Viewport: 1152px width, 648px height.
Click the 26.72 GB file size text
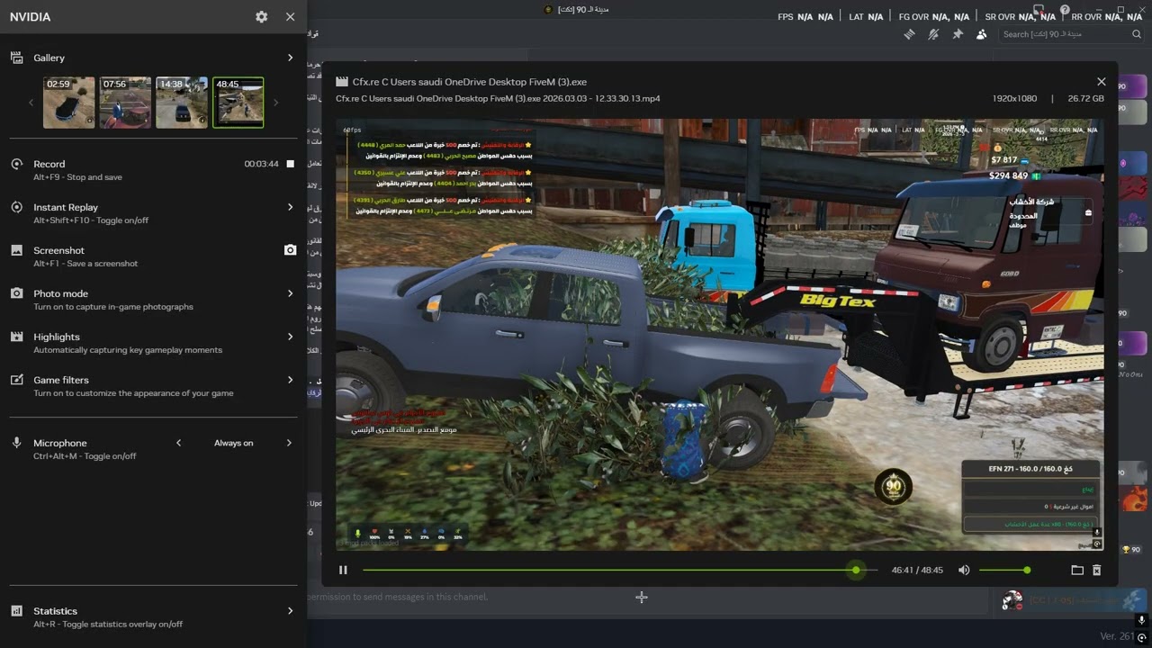pos(1085,98)
